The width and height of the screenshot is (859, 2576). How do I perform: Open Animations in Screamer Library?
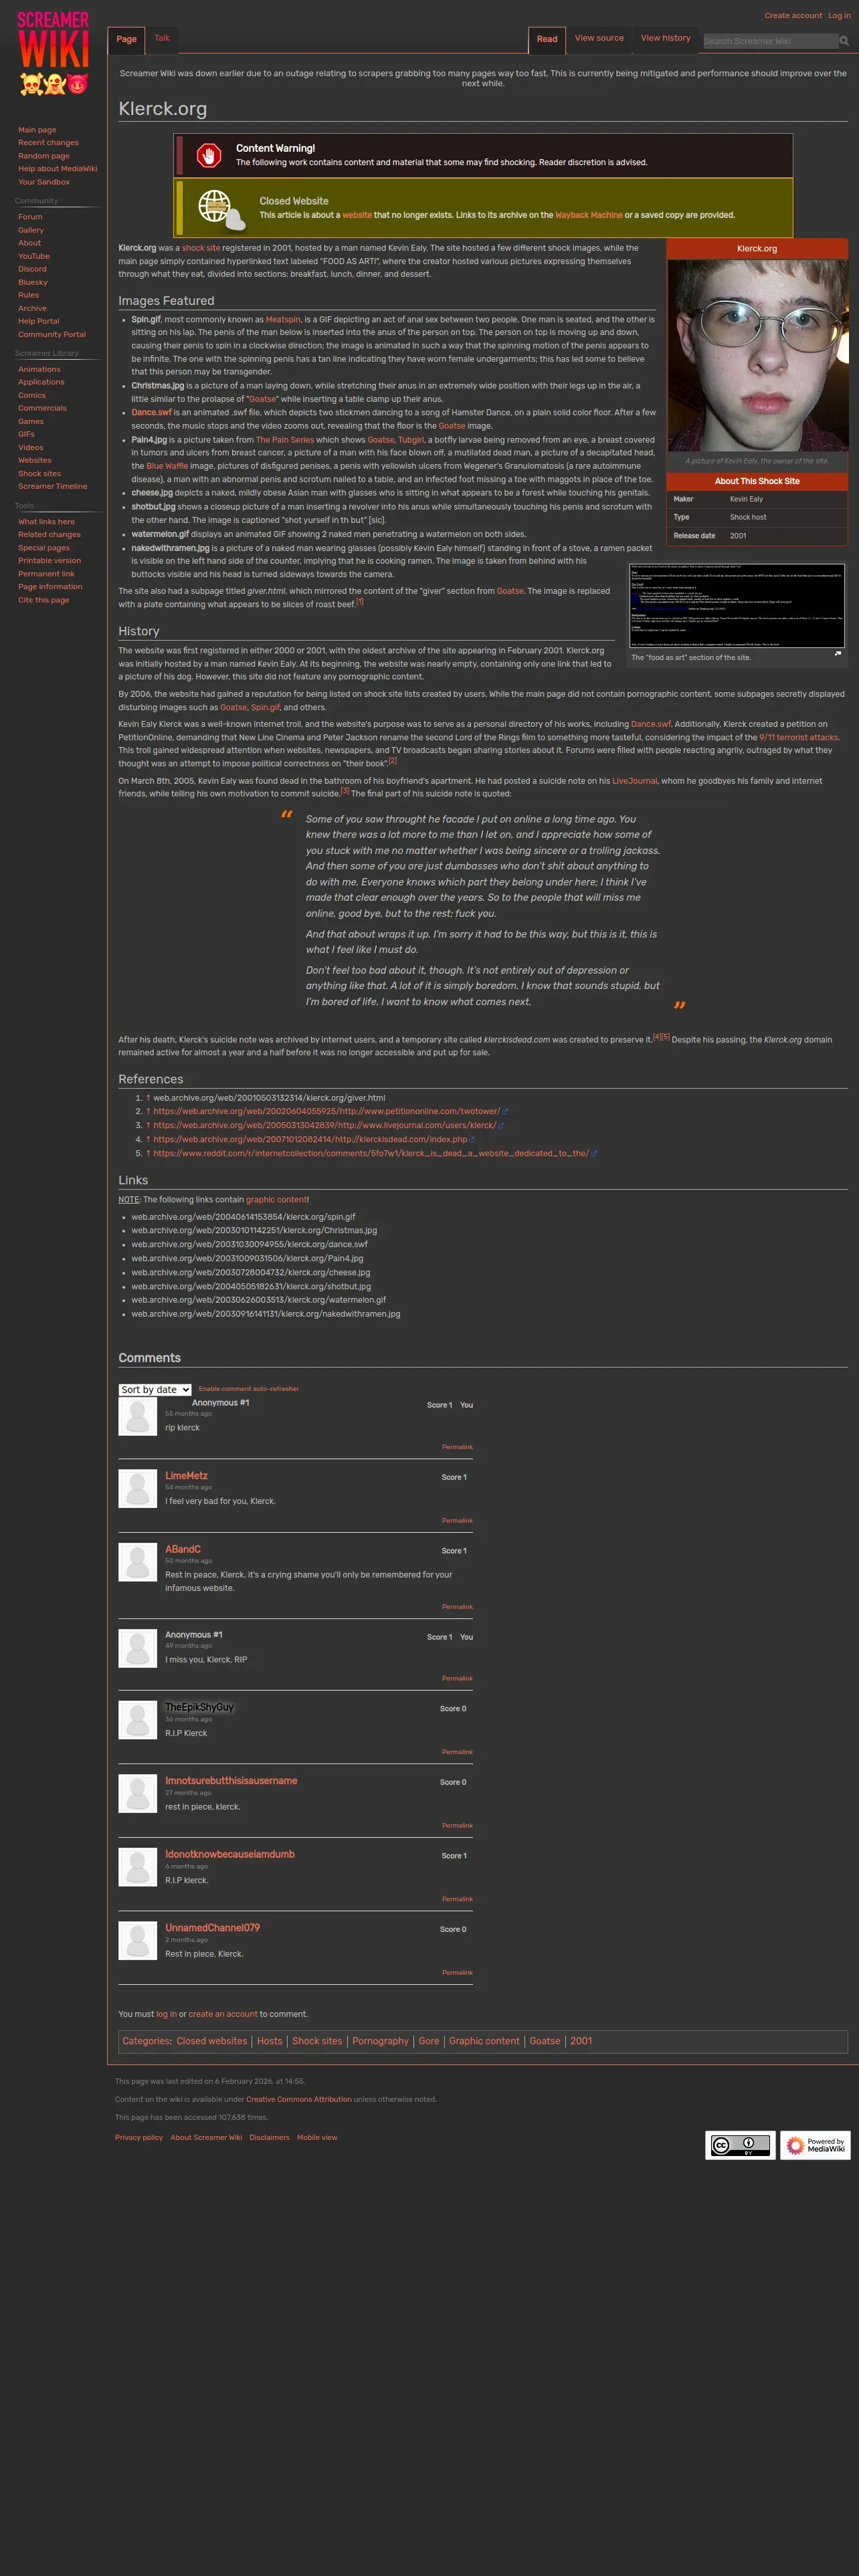39,369
